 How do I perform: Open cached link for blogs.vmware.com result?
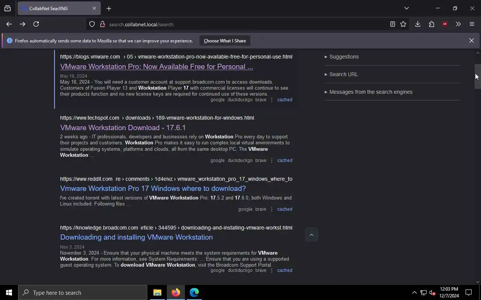284,100
